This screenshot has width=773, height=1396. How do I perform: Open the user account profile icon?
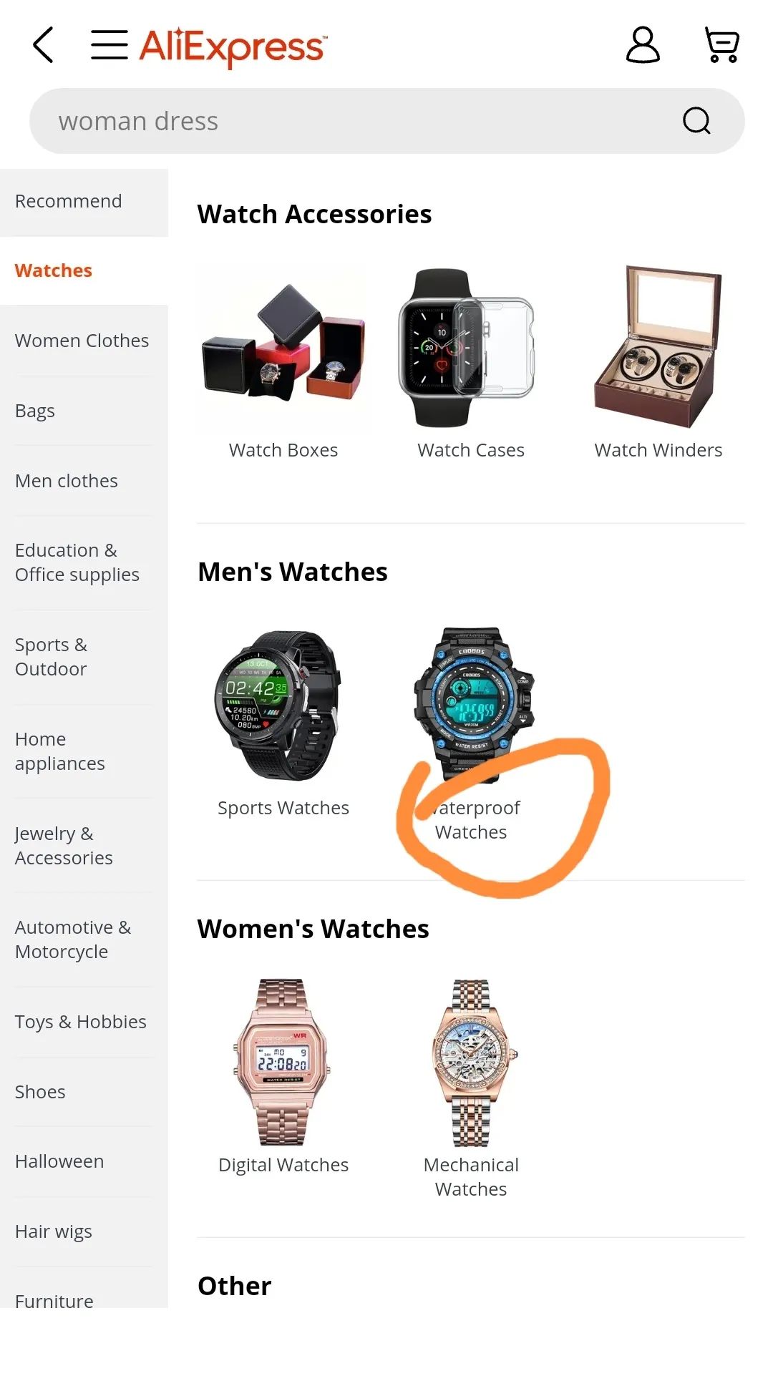[643, 45]
